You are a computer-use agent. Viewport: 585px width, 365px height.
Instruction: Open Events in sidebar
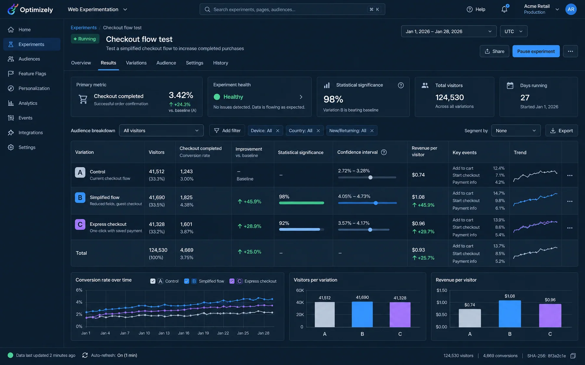click(32, 118)
